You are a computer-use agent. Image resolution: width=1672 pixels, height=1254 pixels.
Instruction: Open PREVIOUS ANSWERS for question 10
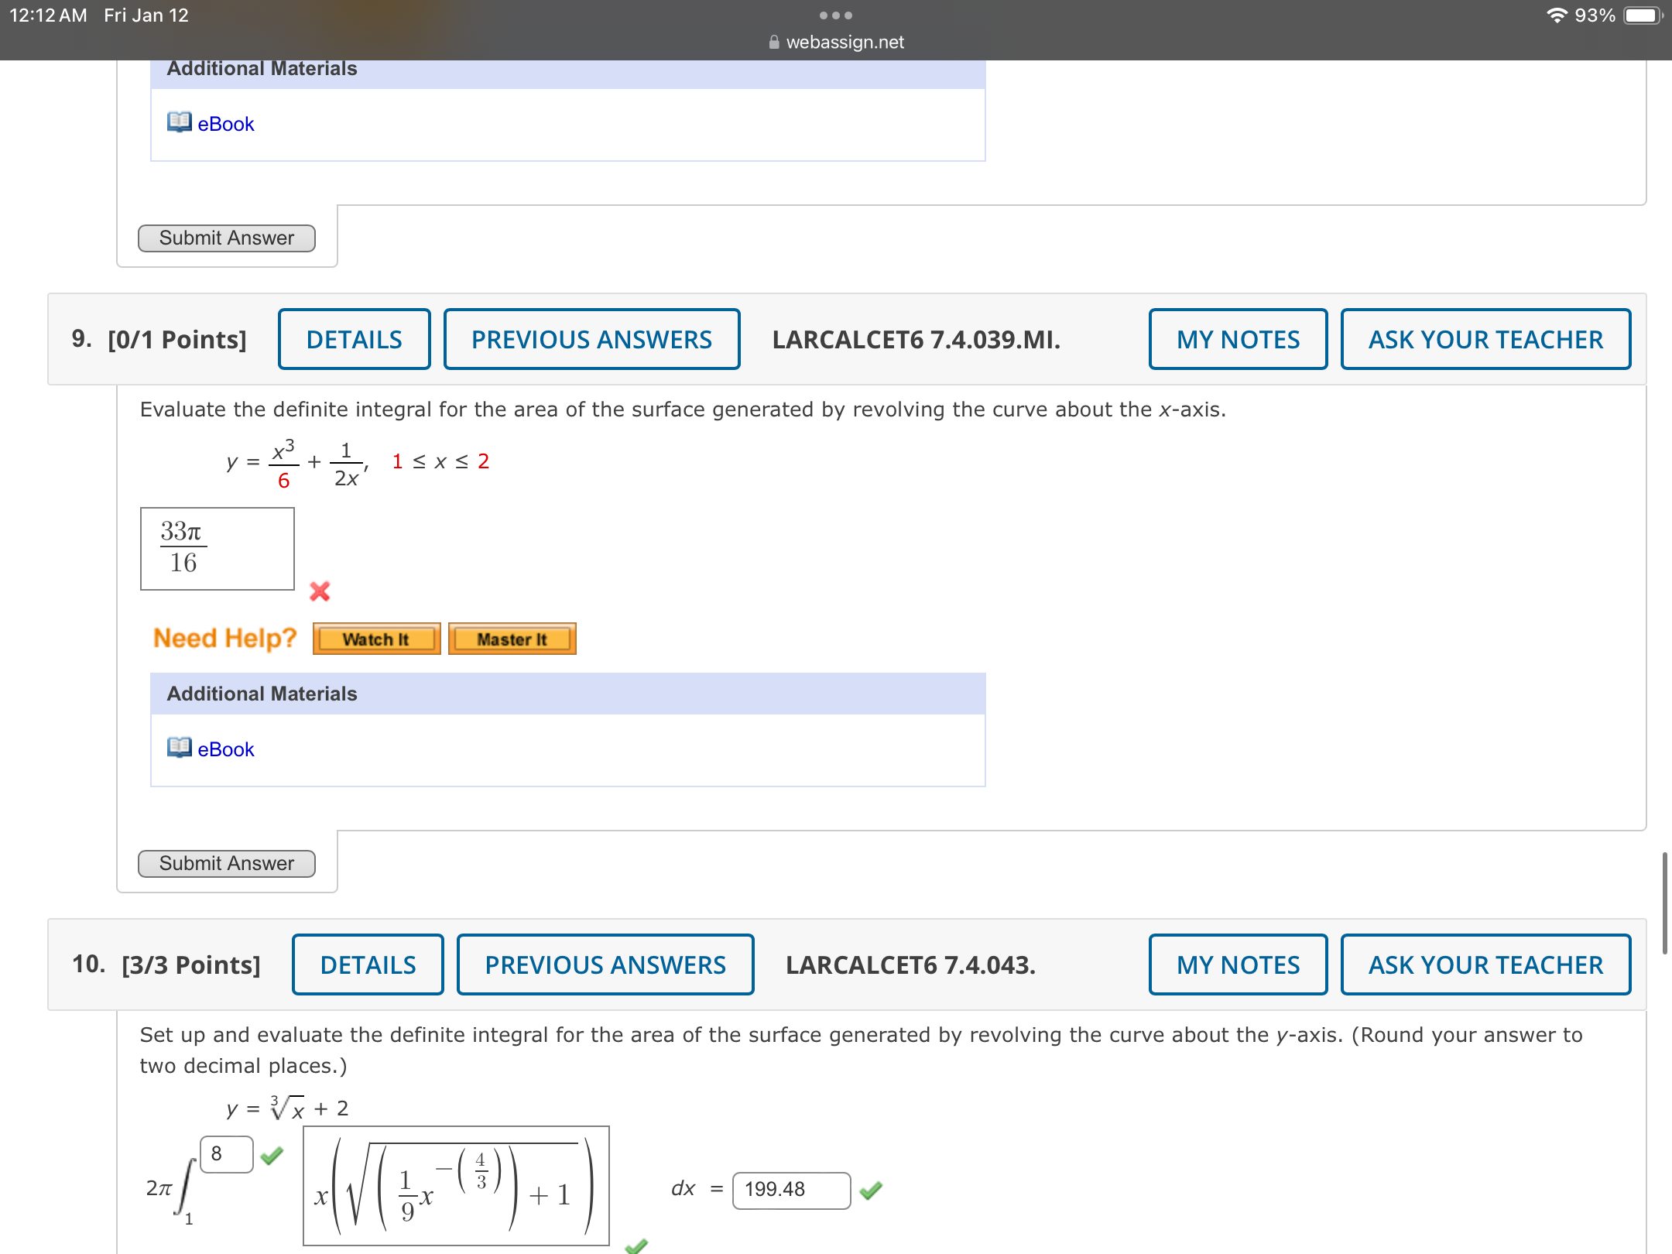tap(605, 964)
